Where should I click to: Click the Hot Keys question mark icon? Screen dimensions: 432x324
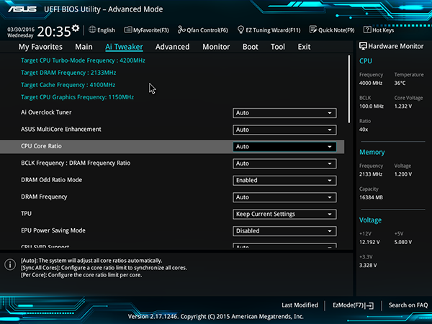367,30
